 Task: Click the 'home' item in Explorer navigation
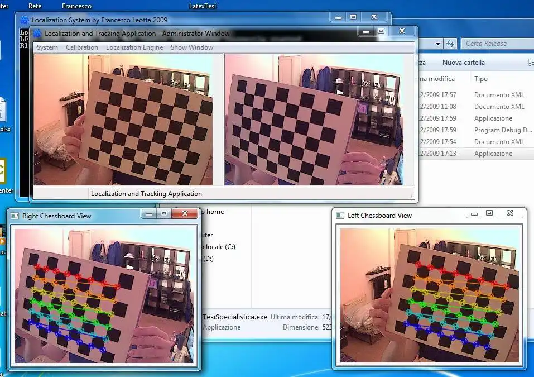(x=215, y=212)
